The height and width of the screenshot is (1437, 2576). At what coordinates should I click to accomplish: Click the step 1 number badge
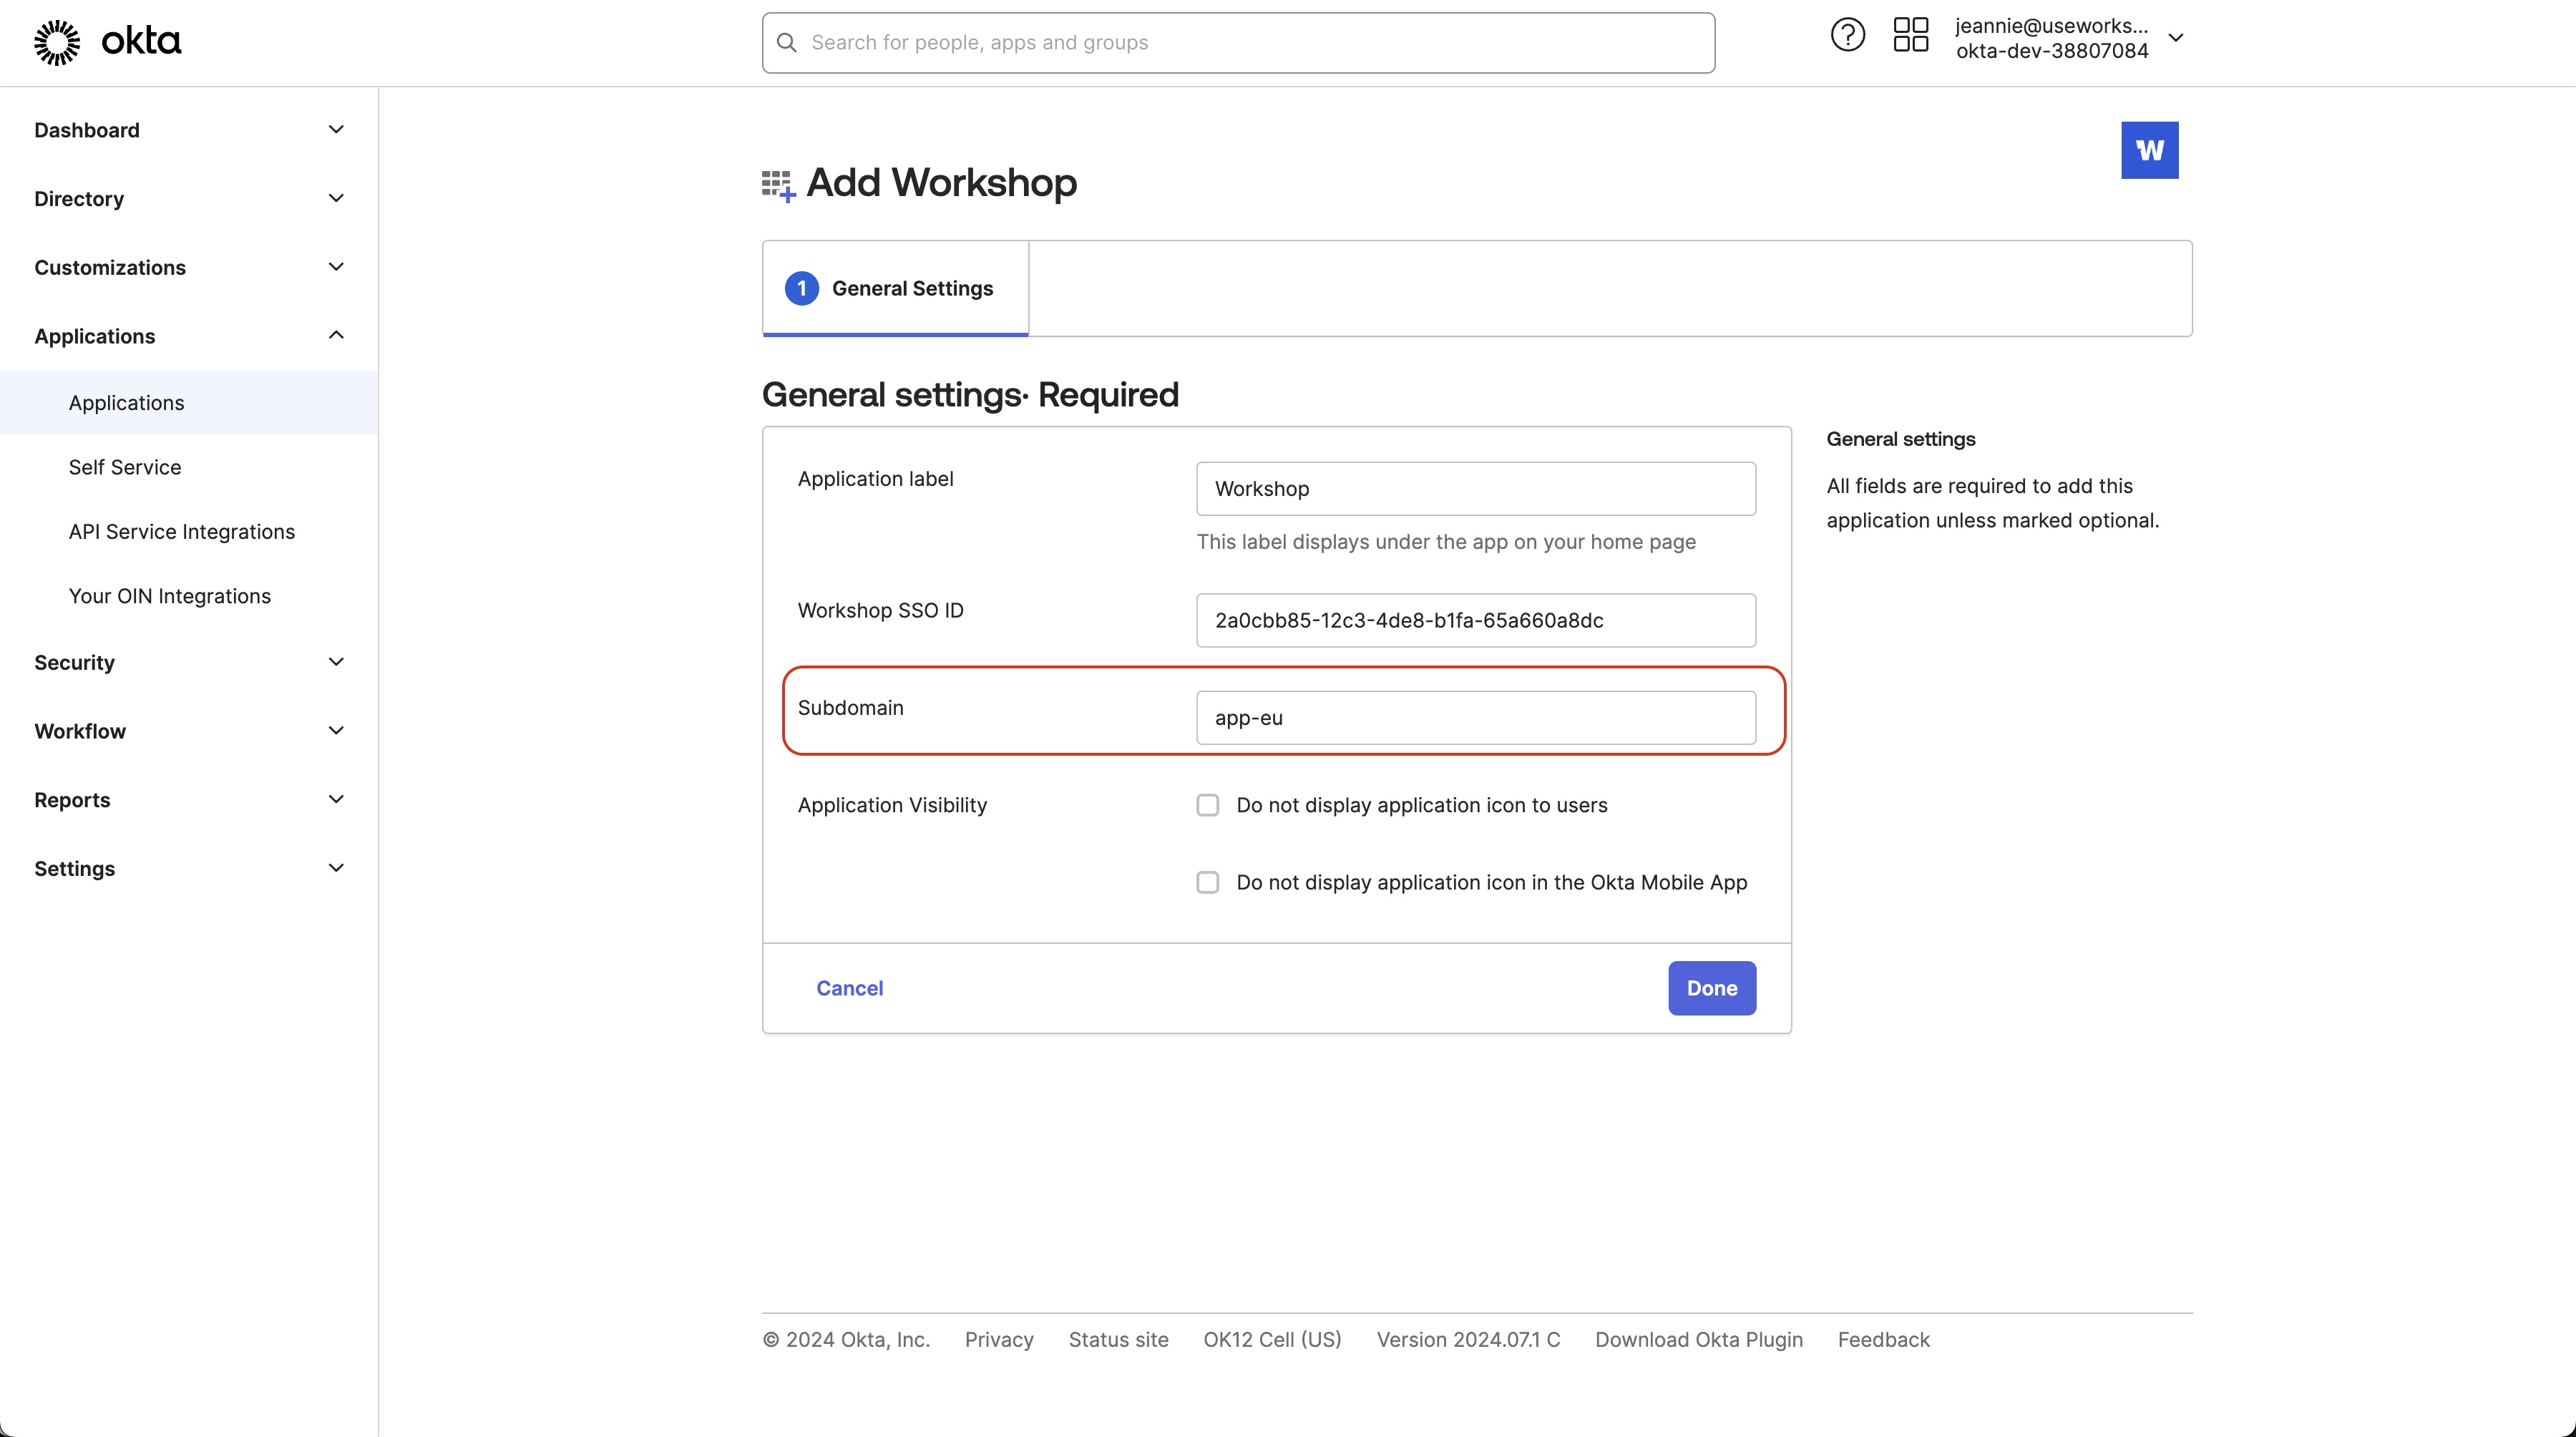(x=801, y=288)
